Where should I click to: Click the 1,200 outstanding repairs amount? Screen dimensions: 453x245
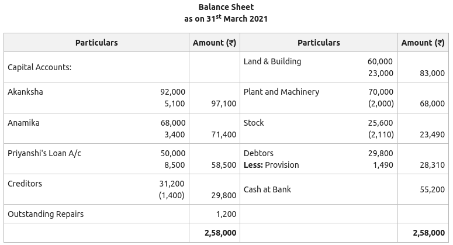tap(226, 214)
